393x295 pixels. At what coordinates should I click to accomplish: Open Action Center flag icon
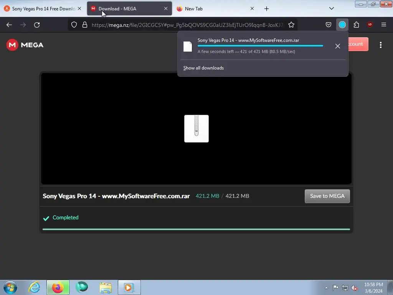pyautogui.click(x=335, y=288)
